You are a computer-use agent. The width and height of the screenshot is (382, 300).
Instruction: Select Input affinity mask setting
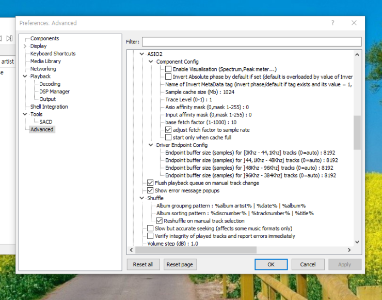(209, 115)
